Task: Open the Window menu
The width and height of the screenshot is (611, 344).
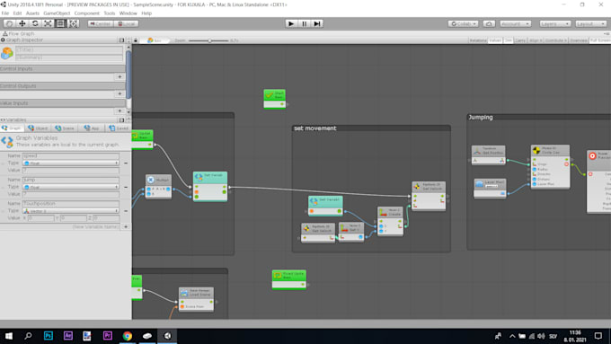Action: coord(128,13)
